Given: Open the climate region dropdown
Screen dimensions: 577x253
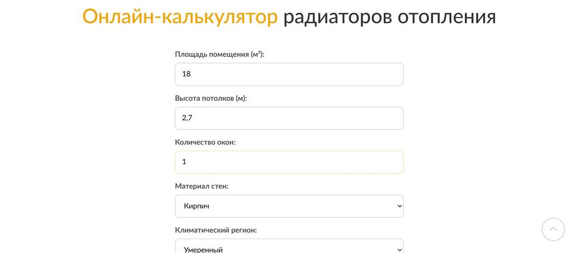Looking at the screenshot, I should pyautogui.click(x=289, y=248).
